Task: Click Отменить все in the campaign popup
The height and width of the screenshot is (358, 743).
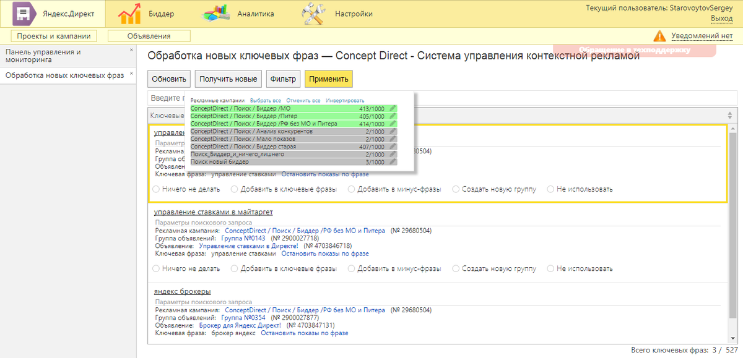Action: (x=303, y=100)
